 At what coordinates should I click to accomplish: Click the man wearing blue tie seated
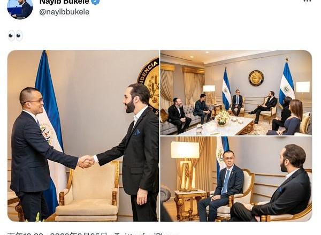point(224,185)
